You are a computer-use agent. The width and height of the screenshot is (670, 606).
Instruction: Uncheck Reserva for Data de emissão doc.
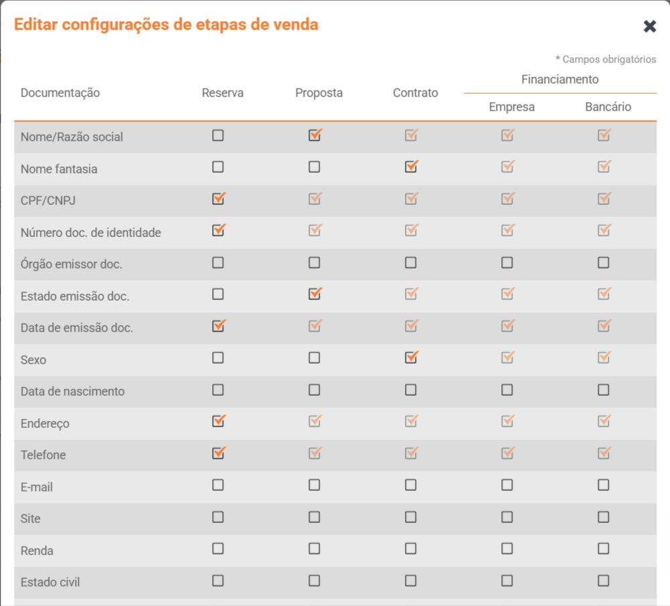click(218, 326)
